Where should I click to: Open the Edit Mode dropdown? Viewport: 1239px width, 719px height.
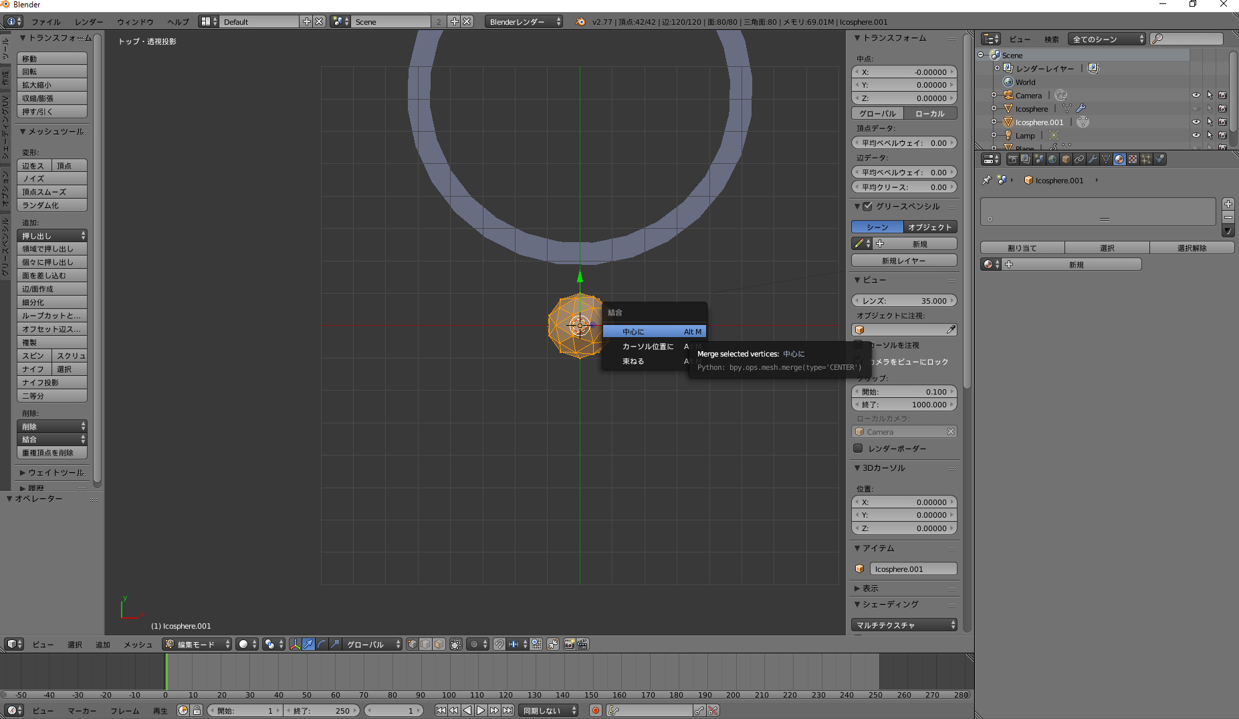point(197,644)
